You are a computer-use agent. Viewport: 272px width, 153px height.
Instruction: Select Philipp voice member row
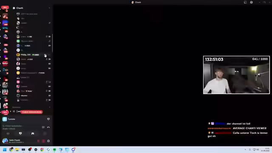[34, 55]
